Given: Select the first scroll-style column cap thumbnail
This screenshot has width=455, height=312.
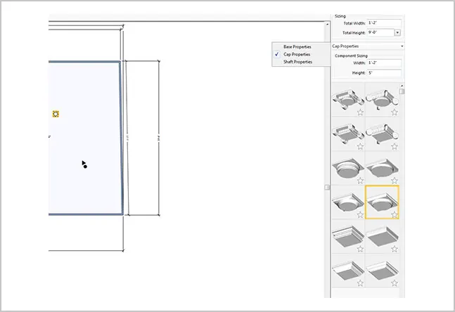Looking at the screenshot, I should pos(348,100).
